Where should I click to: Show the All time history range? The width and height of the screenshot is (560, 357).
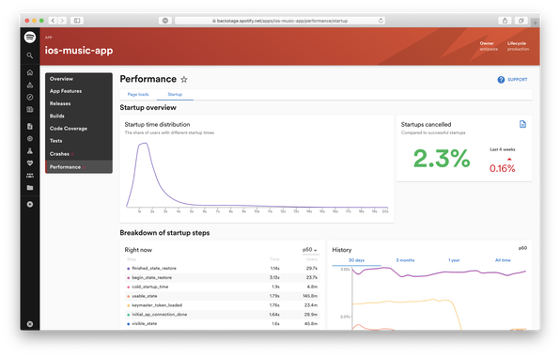503,260
